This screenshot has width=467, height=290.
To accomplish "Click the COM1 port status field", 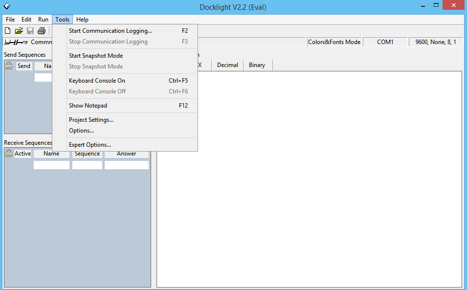I will (385, 42).
